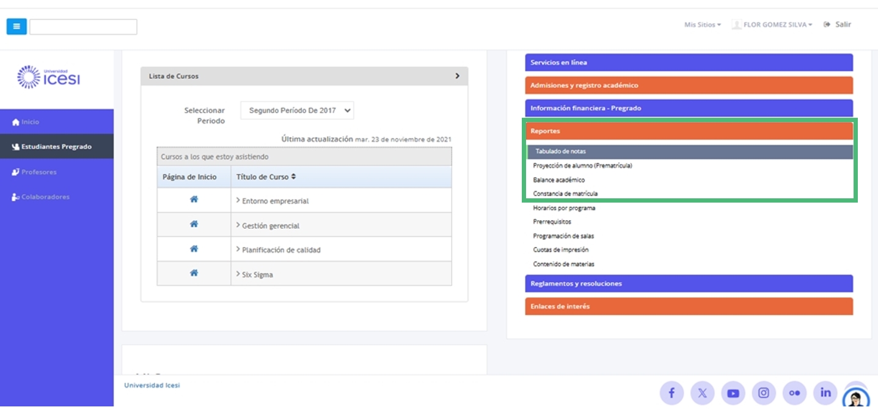Open the X (Twitter) social icon
This screenshot has height=418, width=878.
pos(702,393)
